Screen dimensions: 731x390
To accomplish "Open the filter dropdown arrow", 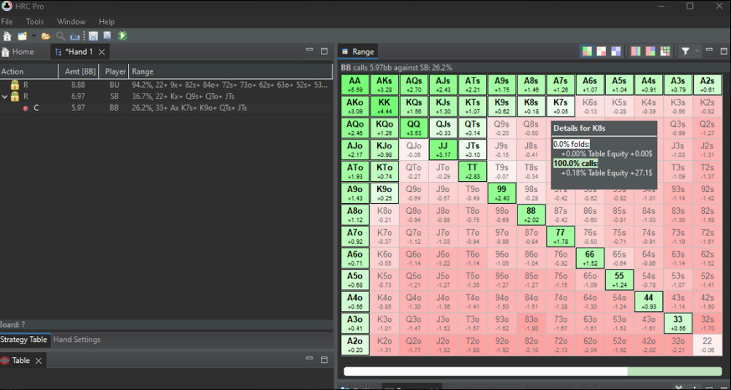I will point(697,51).
